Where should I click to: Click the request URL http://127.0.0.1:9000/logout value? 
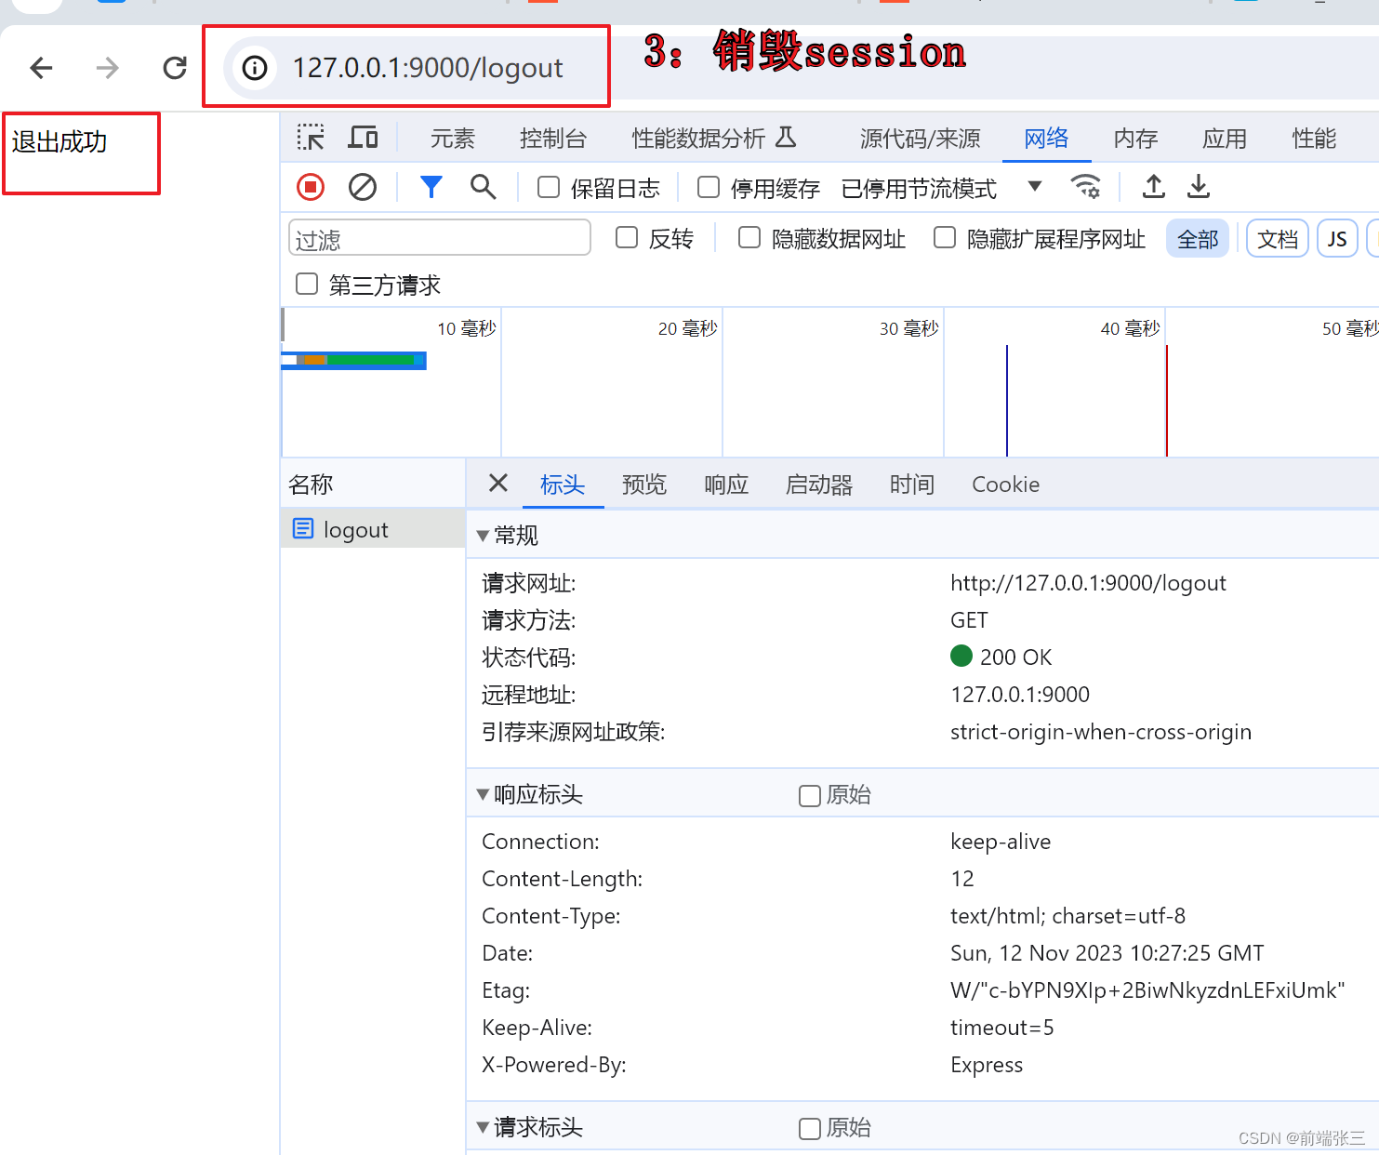click(1088, 583)
